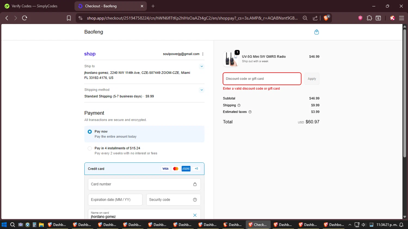Reload the checkout page
Viewport: 408px width, 229px height.
pyautogui.click(x=24, y=18)
